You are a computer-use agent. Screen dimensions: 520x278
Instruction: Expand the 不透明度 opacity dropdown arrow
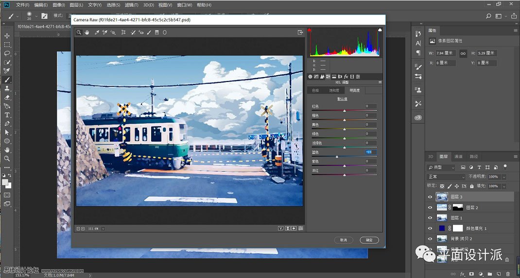point(504,177)
